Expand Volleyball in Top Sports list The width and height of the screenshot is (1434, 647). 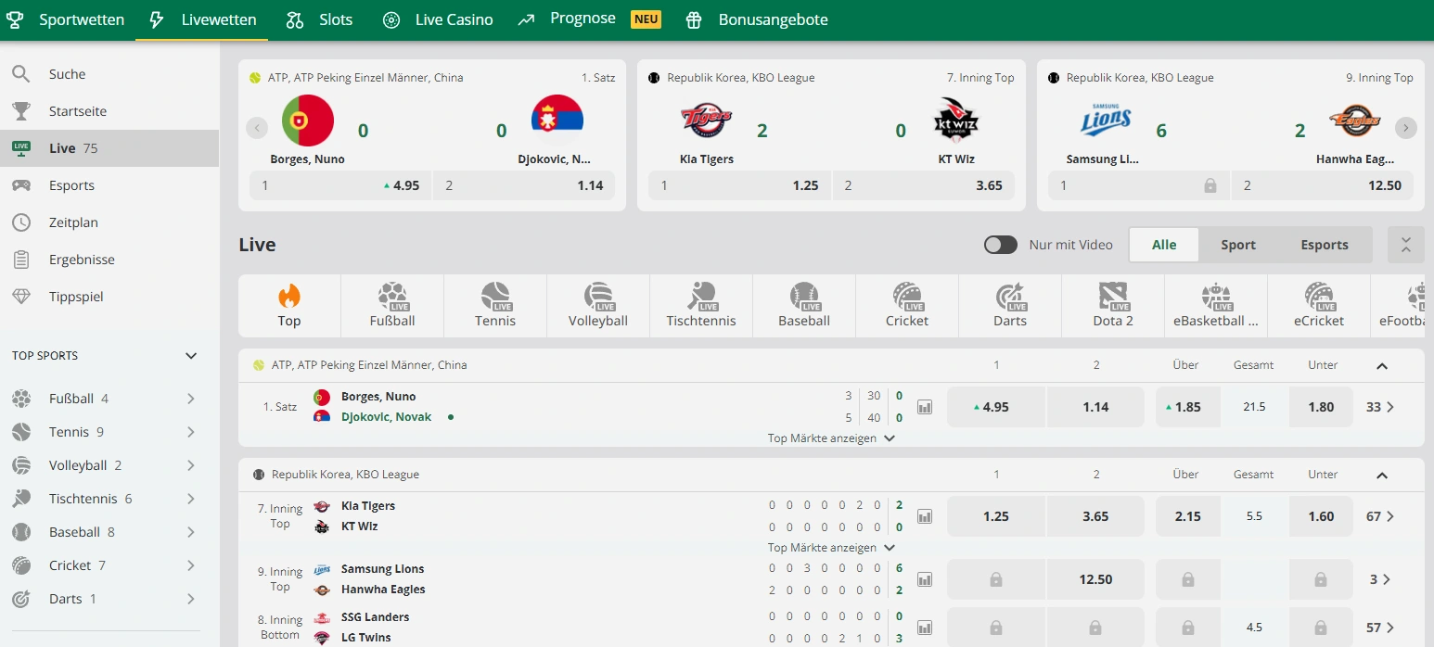190,465
